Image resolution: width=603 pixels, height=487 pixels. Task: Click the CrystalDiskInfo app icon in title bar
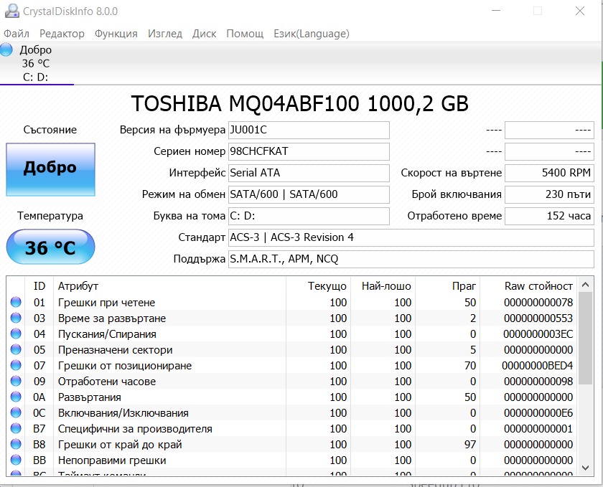[x=11, y=11]
